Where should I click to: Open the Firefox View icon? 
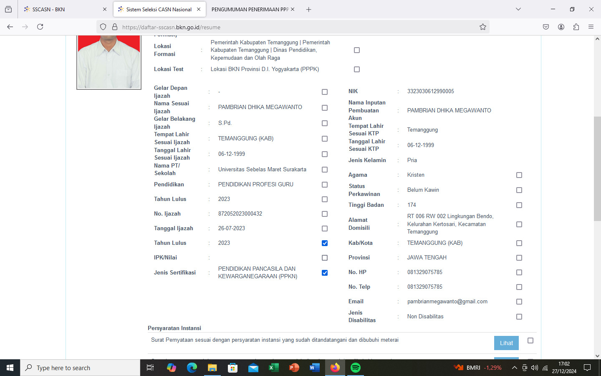point(8,9)
